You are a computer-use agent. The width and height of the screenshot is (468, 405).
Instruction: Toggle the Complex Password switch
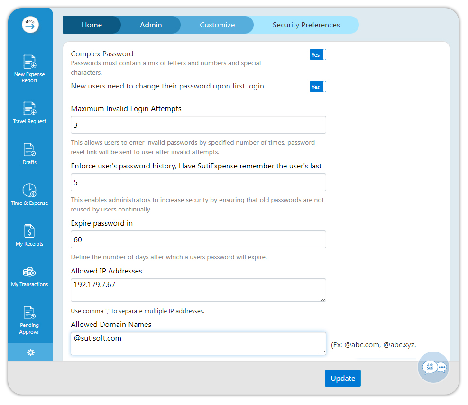pos(318,55)
